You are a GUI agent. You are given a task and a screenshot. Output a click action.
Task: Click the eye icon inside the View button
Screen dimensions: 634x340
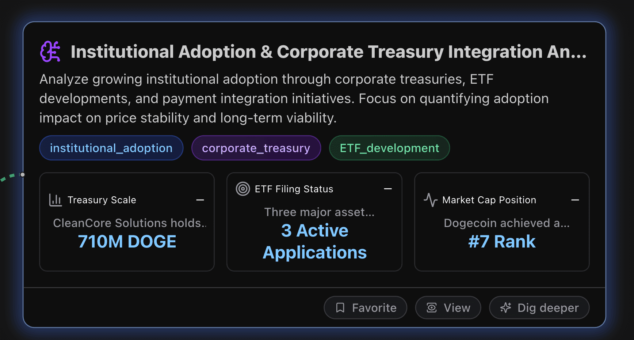tap(431, 307)
